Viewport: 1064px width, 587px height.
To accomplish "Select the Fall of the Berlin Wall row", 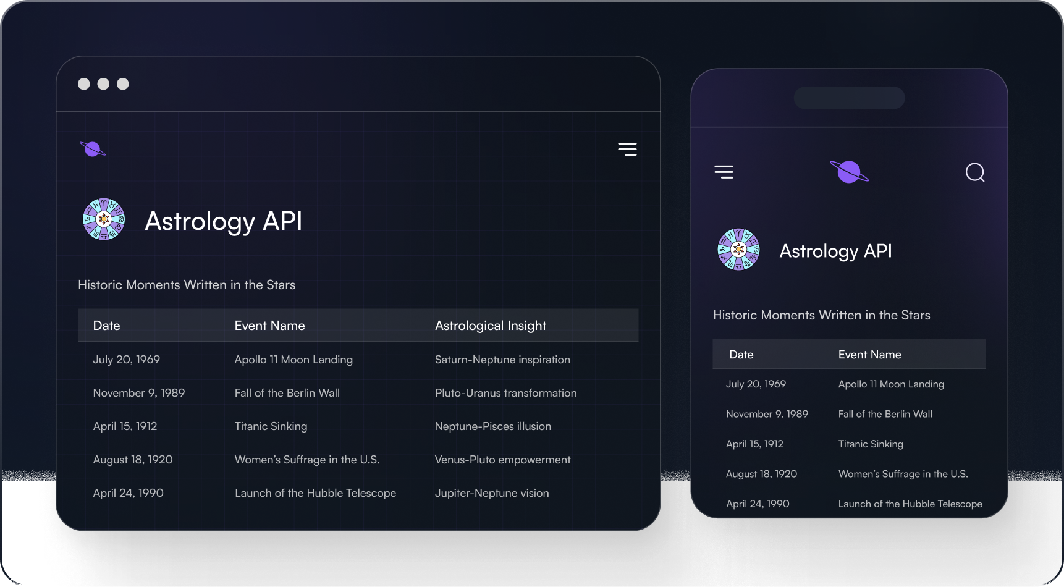I will (287, 392).
